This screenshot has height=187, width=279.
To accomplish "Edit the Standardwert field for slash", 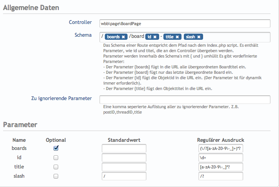I will pos(124,176).
